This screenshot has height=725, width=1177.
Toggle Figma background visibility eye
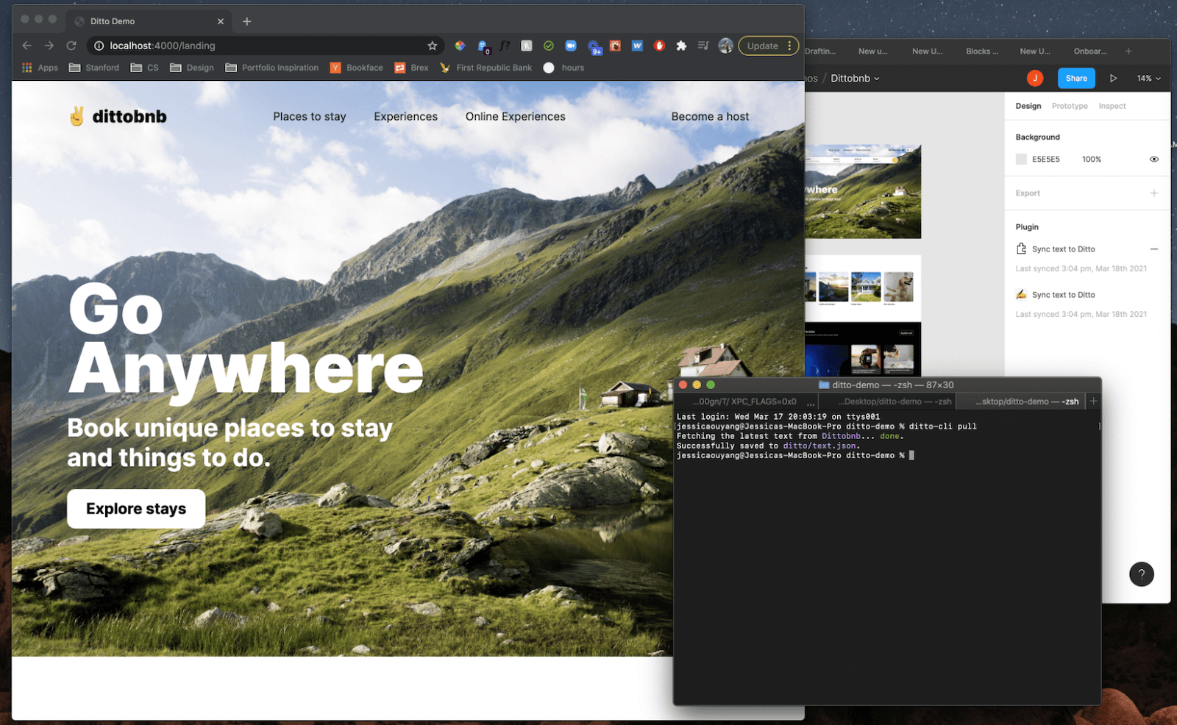point(1154,159)
